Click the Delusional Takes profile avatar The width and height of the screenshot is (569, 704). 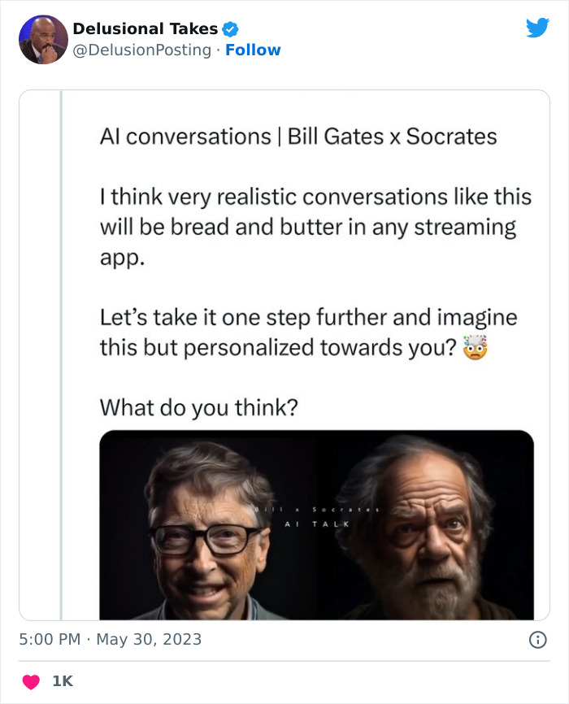(43, 40)
